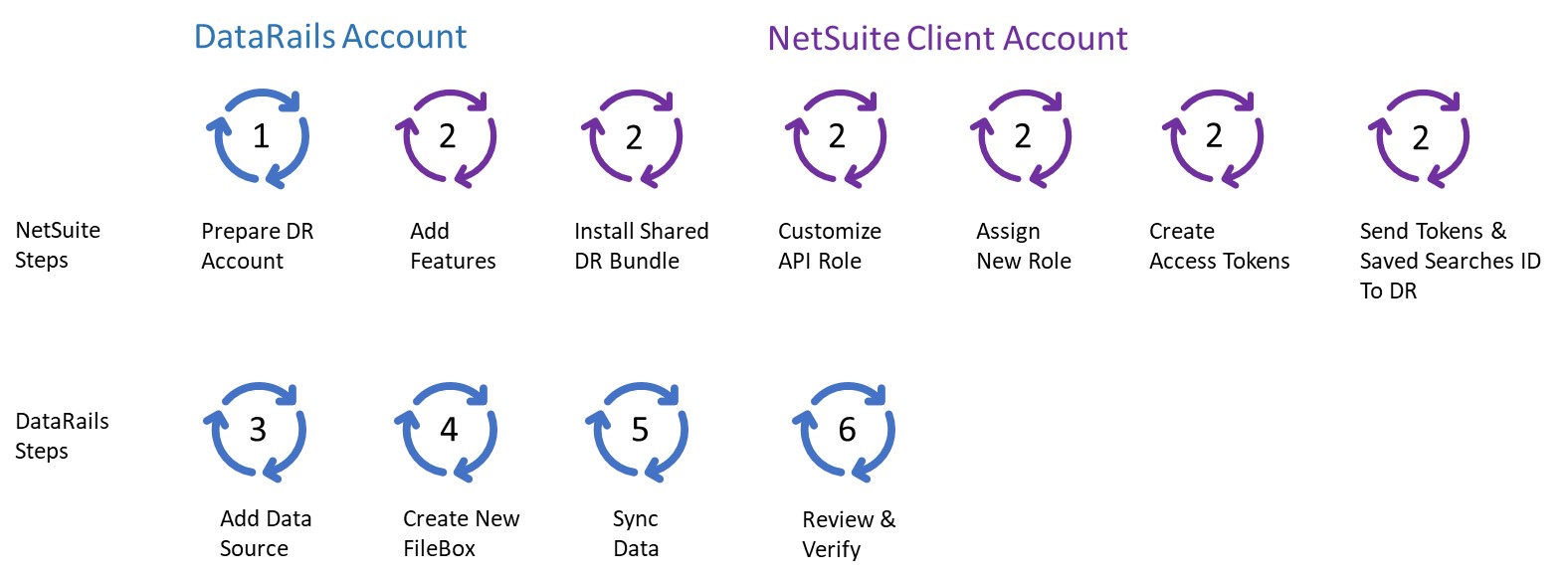Click the cycle icon above Add Features

(446, 137)
